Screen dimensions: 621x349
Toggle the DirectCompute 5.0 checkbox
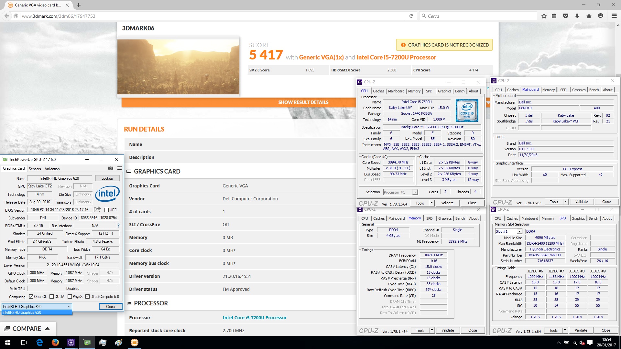87,297
